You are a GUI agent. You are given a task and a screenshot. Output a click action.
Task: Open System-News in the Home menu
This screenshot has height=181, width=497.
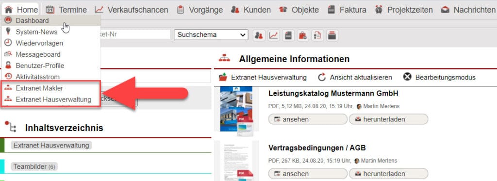pos(51,32)
